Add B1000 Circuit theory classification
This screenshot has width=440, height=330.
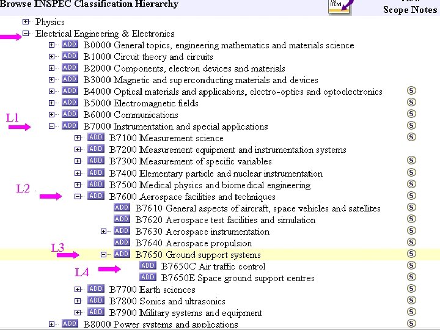click(x=70, y=56)
